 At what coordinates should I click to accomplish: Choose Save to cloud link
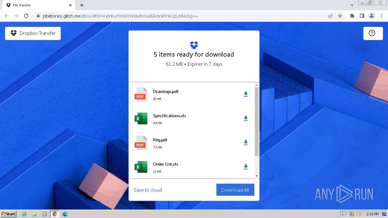[x=148, y=190]
